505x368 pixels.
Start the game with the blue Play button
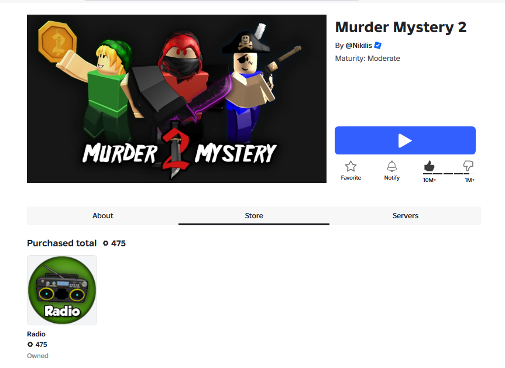(405, 140)
